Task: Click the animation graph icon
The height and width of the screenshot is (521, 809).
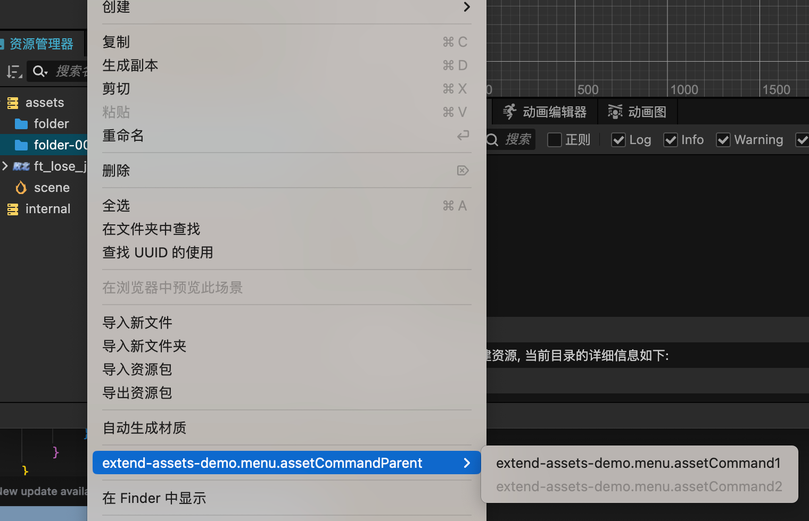Action: click(x=615, y=112)
